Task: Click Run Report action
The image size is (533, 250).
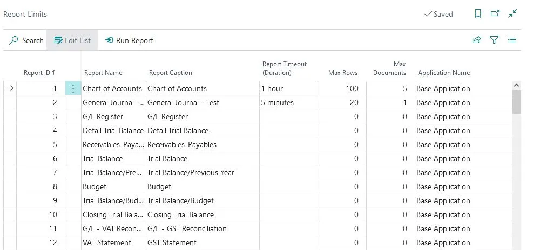Action: click(129, 40)
